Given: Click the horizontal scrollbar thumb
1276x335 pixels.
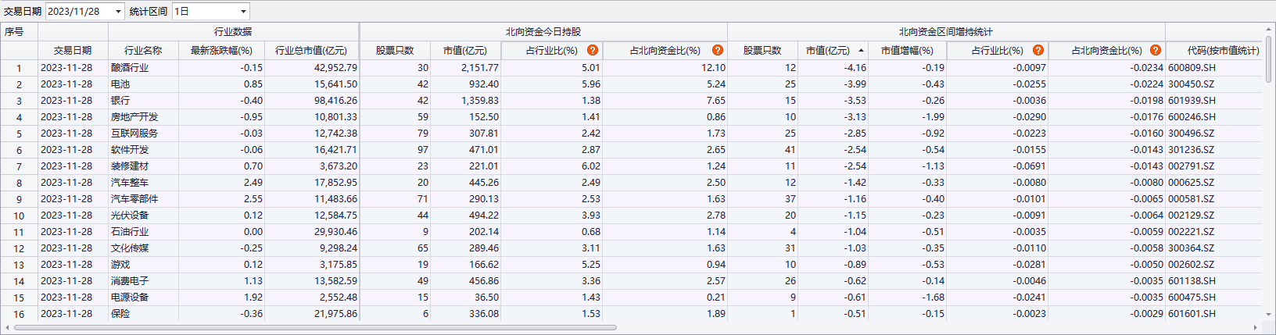Looking at the screenshot, I should [313, 328].
